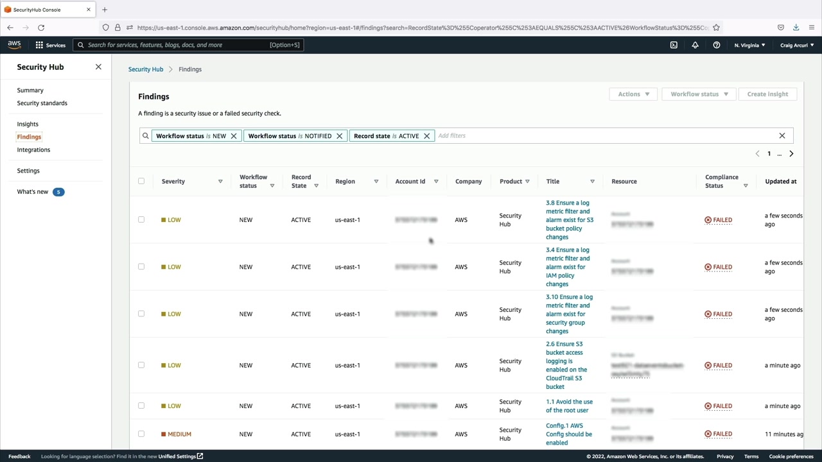822x462 pixels.
Task: Open Security standards in the sidebar
Action: pyautogui.click(x=42, y=103)
